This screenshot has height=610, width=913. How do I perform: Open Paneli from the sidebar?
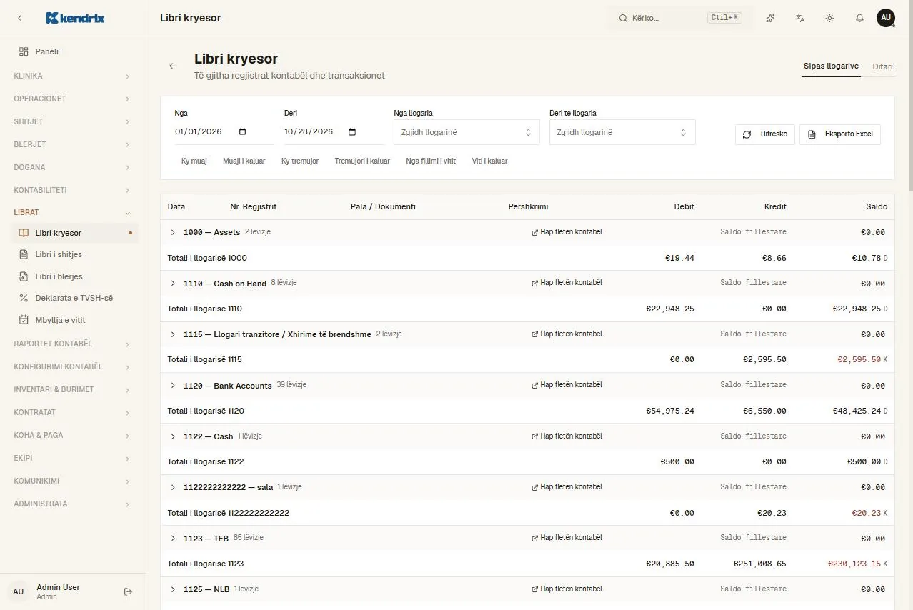(x=73, y=51)
